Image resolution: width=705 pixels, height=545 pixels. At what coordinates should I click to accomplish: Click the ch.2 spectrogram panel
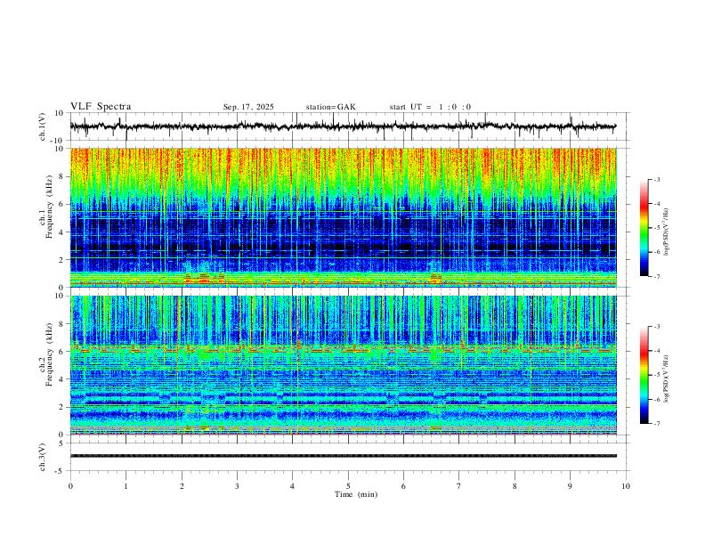pyautogui.click(x=344, y=365)
